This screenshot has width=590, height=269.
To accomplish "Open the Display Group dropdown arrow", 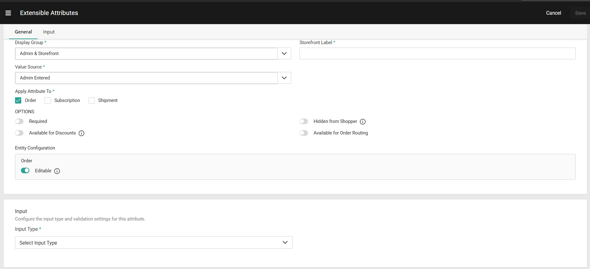I will 284,53.
